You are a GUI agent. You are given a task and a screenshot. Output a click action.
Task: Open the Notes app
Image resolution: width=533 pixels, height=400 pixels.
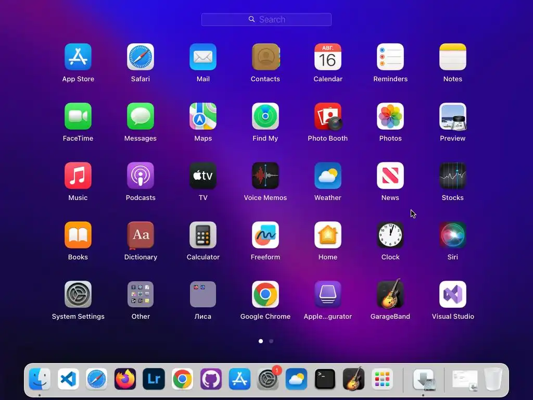[x=453, y=57]
